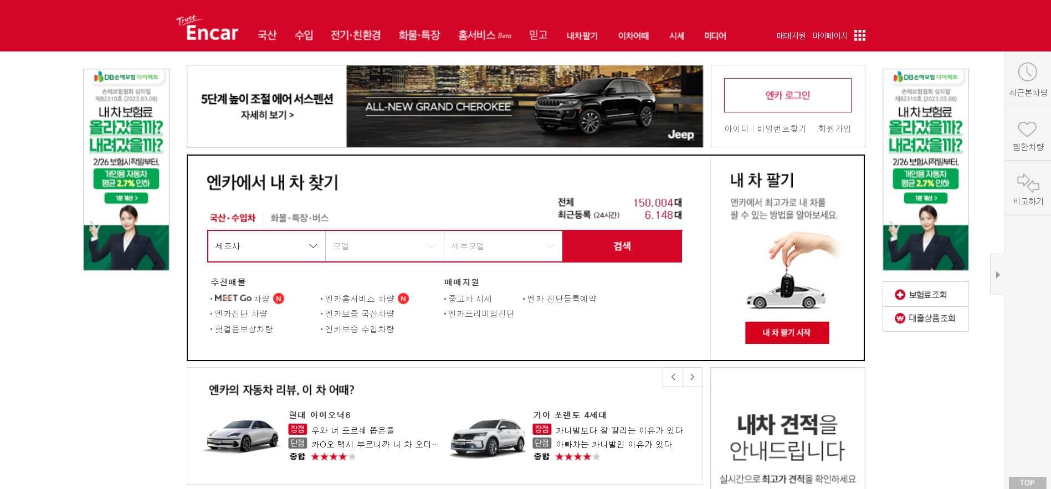Click the 엔카 로그인 button
The width and height of the screenshot is (1051, 489).
pos(787,95)
